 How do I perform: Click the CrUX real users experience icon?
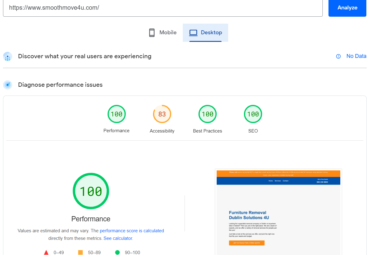(8, 56)
